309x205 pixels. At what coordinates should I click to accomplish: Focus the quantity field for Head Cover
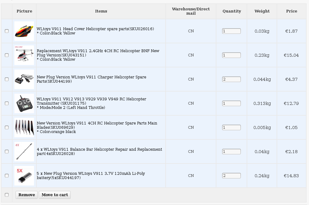point(231,31)
